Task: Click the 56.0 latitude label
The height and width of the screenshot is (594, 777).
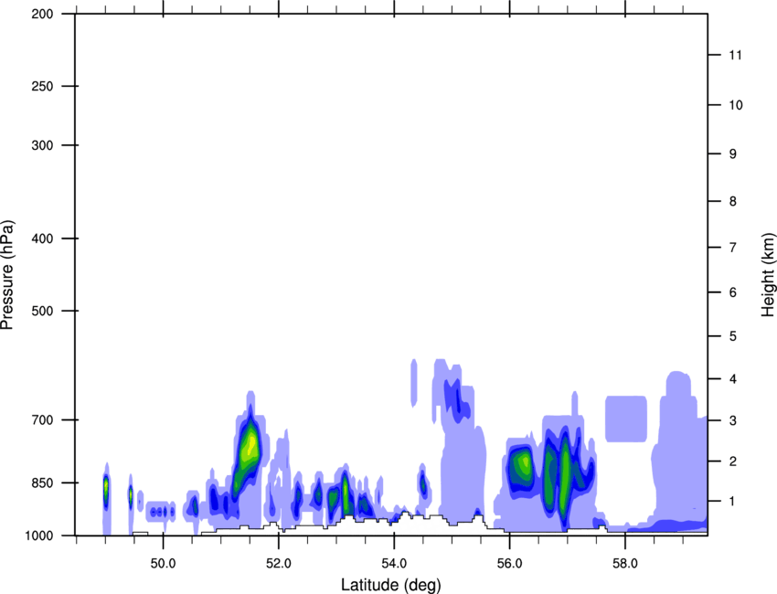Action: pyautogui.click(x=509, y=564)
